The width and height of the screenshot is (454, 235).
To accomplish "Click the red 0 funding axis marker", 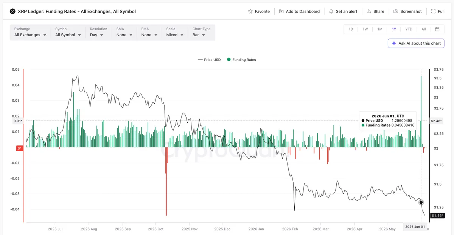I will coord(20,148).
